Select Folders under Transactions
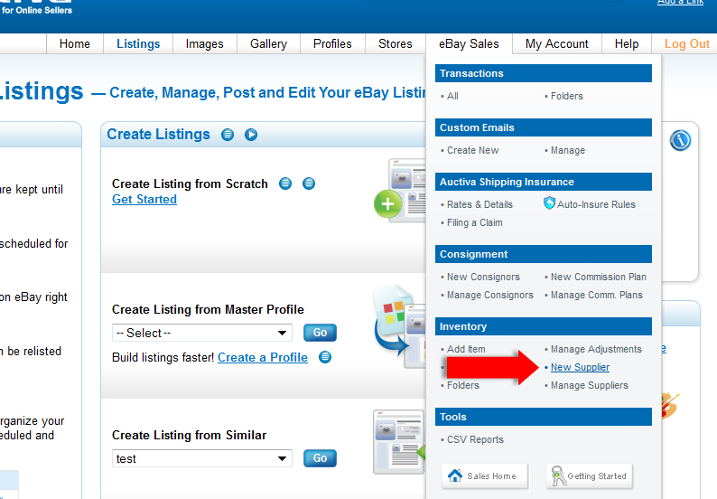The height and width of the screenshot is (499, 717). [567, 96]
